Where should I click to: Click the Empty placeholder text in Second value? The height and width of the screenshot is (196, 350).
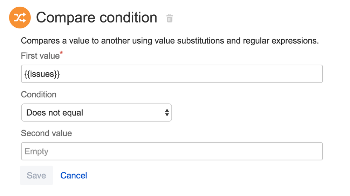click(36, 151)
